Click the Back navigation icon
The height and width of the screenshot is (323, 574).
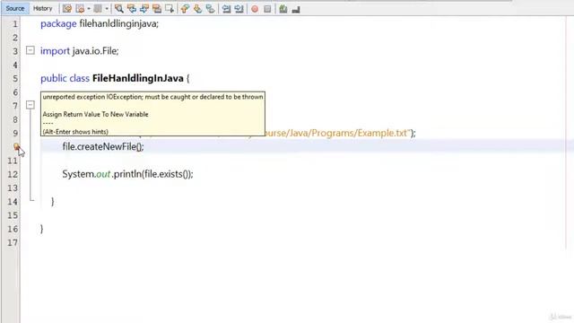click(80, 9)
